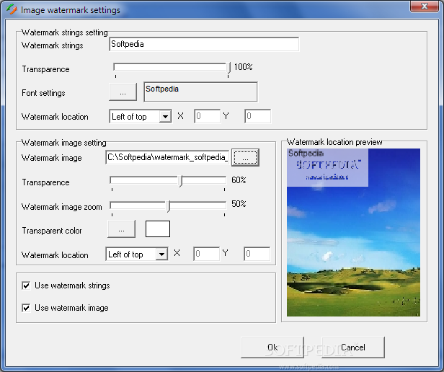Viewport: 444px width, 372px height.
Task: Click the app icon in title bar
Action: (12, 9)
